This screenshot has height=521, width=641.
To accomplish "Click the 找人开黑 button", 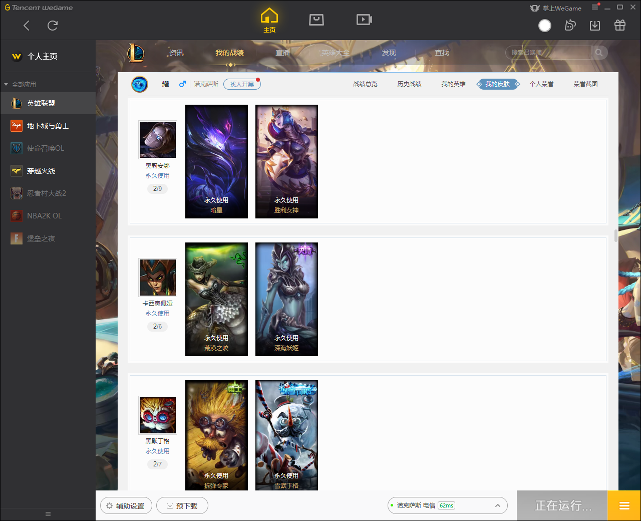I will click(242, 84).
